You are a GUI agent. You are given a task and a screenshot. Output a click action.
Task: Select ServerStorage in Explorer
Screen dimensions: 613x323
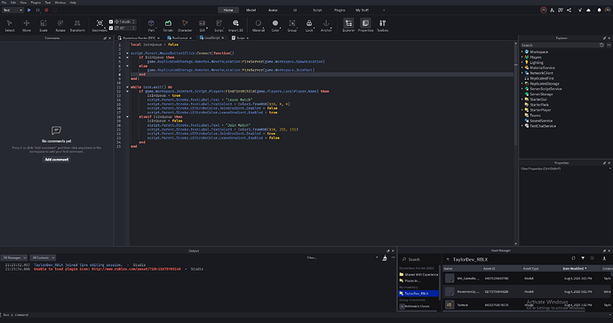coord(541,94)
